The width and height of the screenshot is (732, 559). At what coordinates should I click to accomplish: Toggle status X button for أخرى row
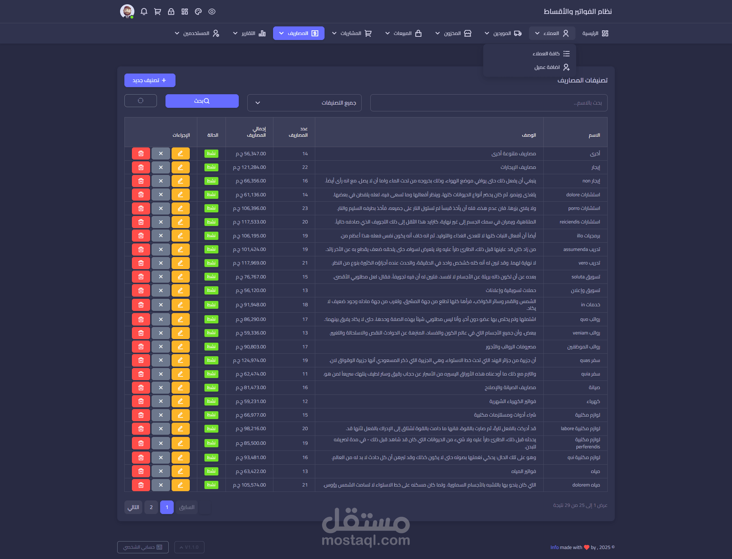pos(161,153)
